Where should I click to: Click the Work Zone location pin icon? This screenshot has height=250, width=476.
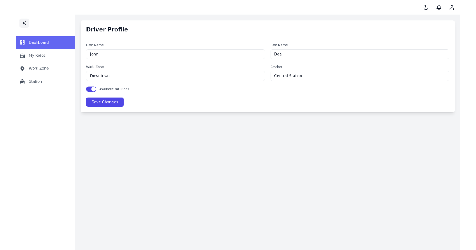(23, 68)
